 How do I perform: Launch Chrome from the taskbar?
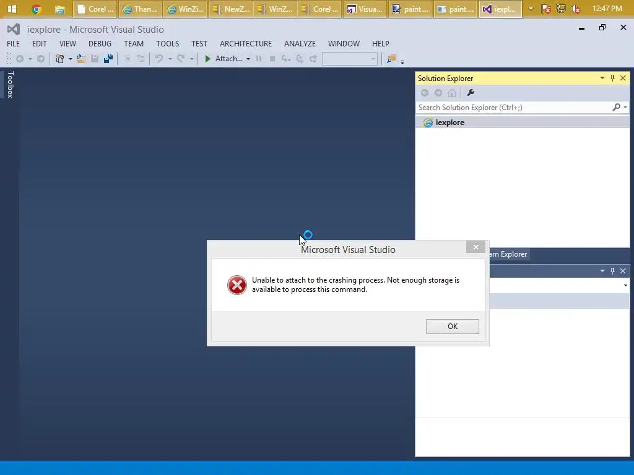(37, 9)
